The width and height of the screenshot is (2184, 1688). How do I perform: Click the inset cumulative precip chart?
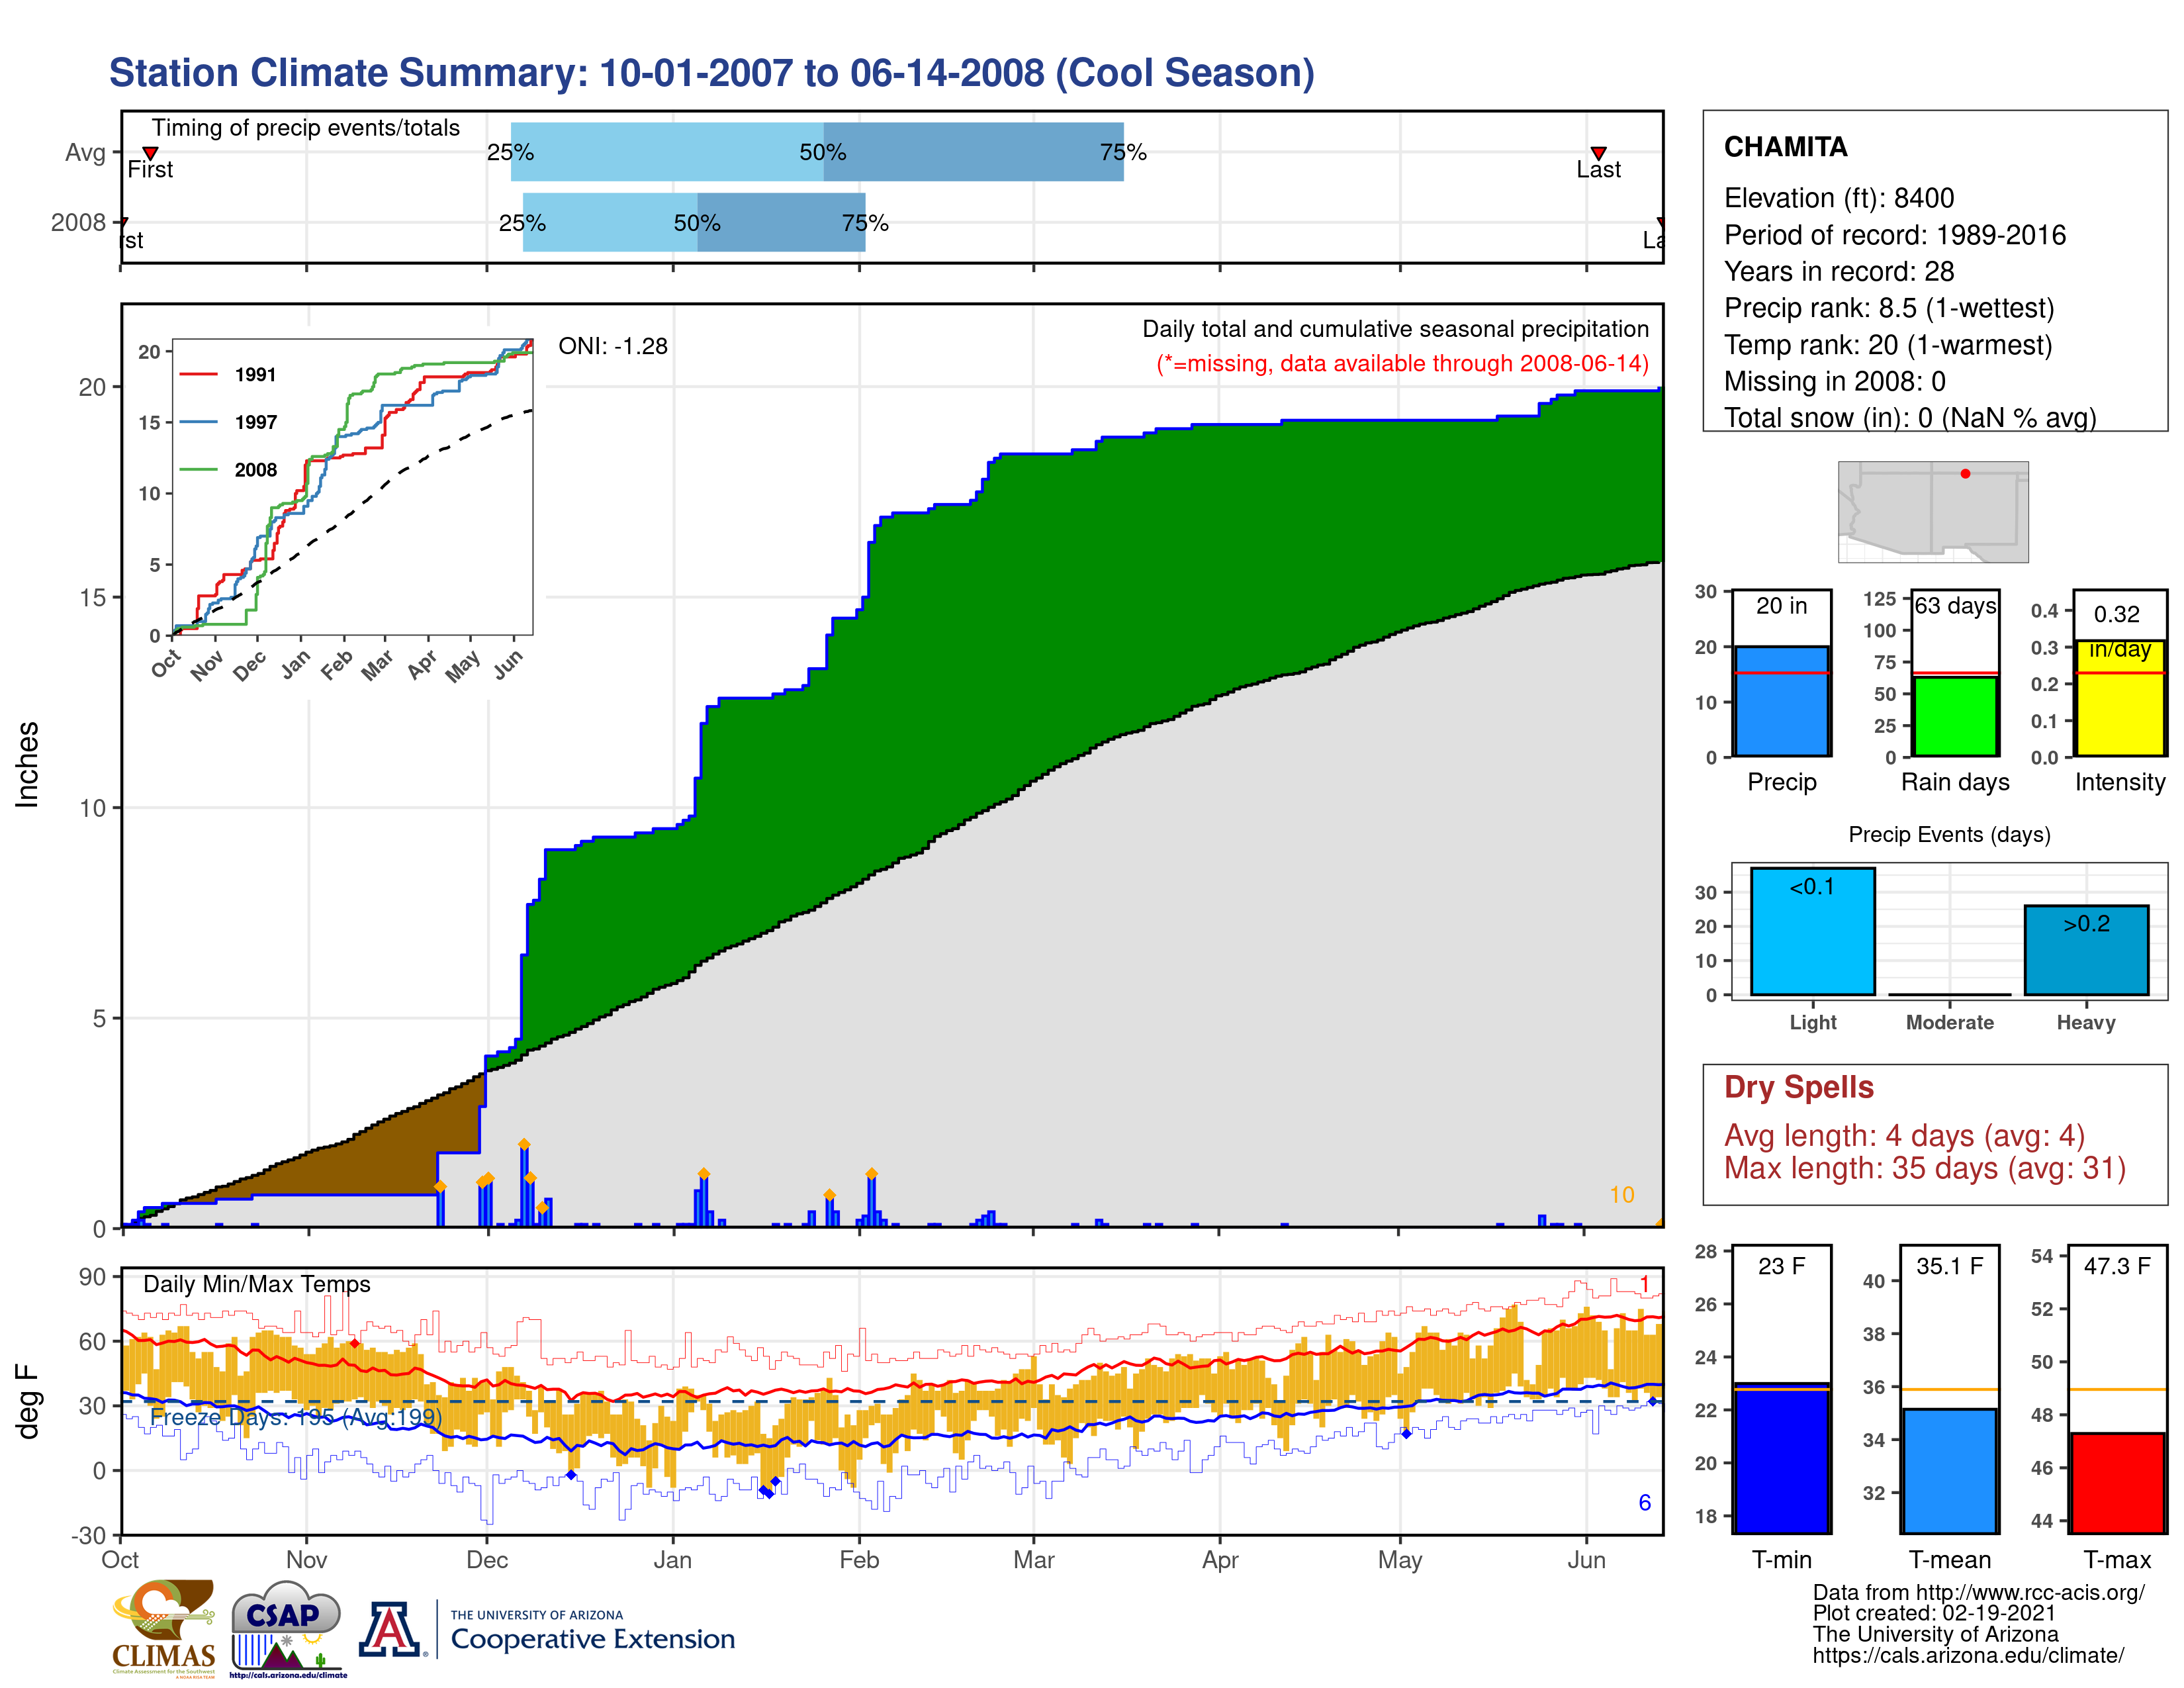352,487
